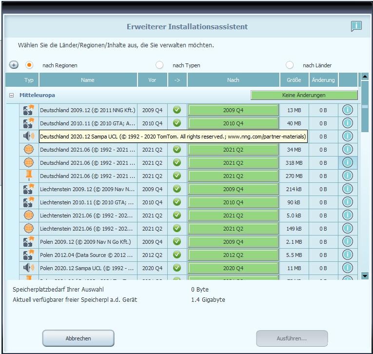
Task: Select the 'nach Typen' radio button
Action: pos(159,65)
